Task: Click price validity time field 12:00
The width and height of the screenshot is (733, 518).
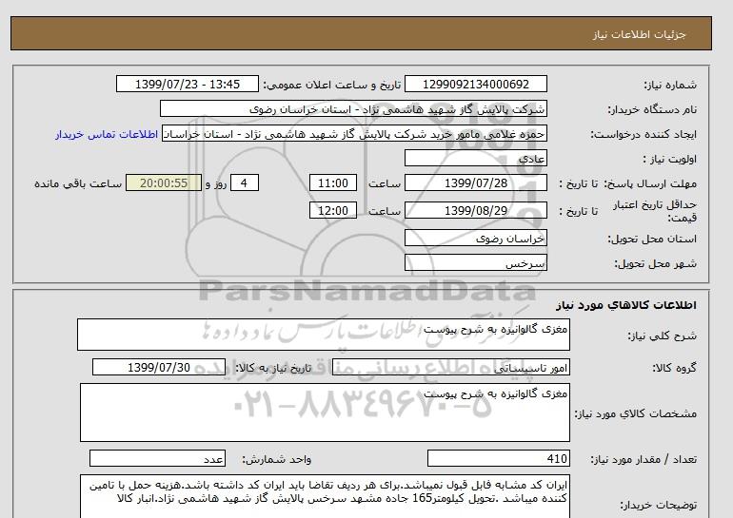Action: (333, 210)
